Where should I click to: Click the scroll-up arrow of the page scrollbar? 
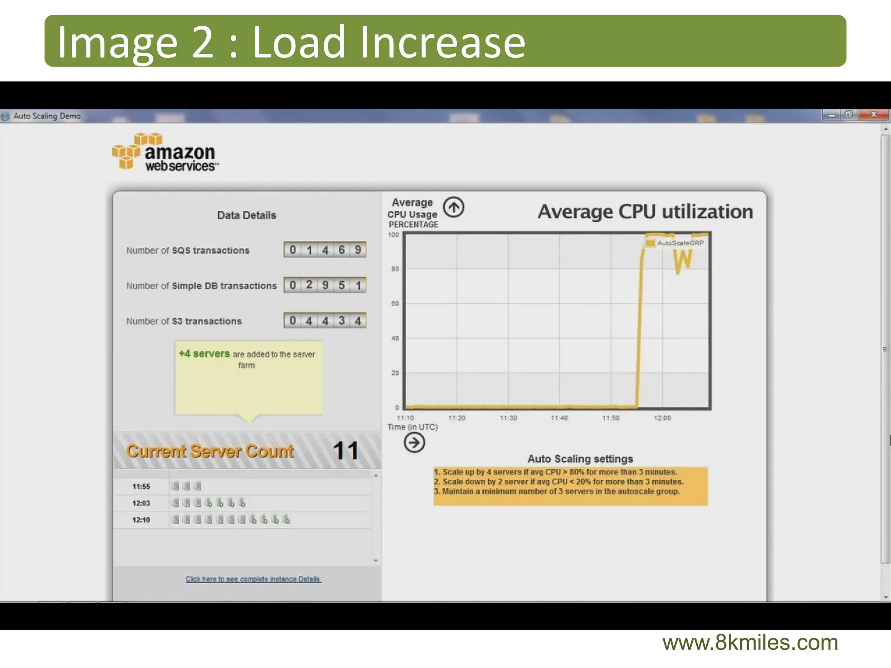(886, 129)
